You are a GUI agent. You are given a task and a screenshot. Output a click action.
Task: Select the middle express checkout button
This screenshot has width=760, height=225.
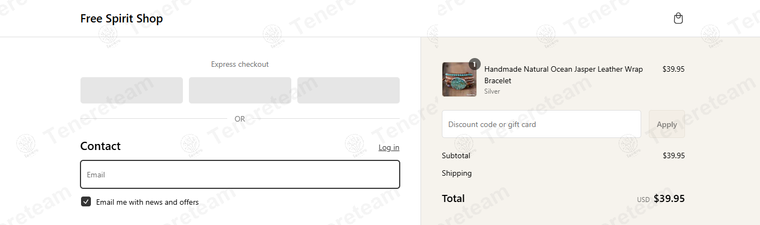point(240,90)
